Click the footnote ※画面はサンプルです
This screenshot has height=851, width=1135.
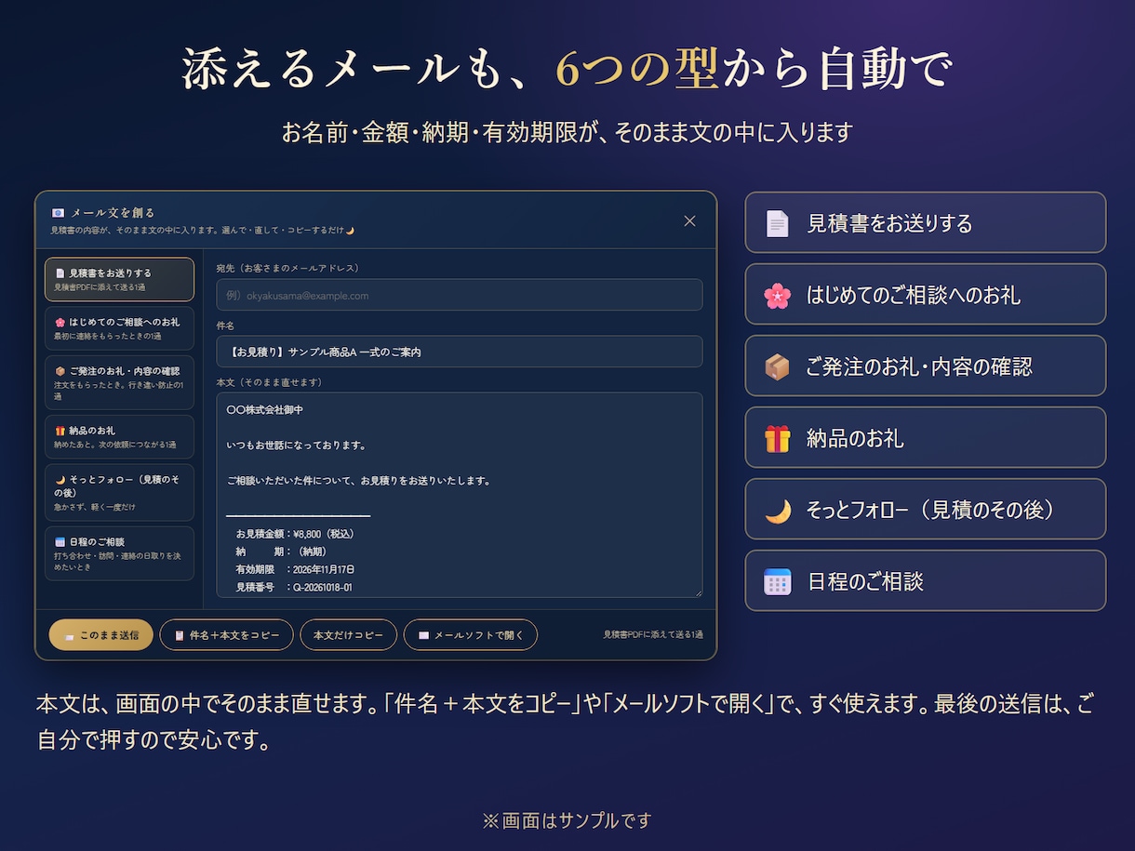tap(567, 820)
